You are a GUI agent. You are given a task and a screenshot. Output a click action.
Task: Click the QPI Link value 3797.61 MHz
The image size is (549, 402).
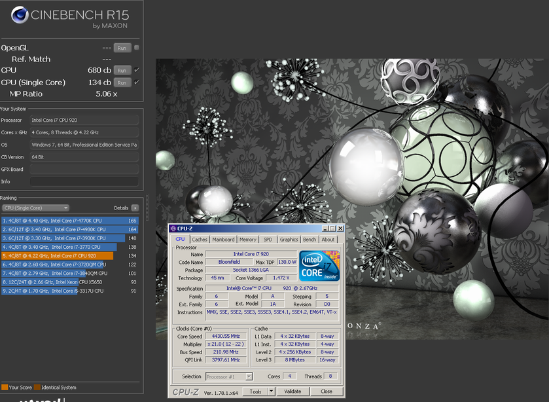[226, 360]
